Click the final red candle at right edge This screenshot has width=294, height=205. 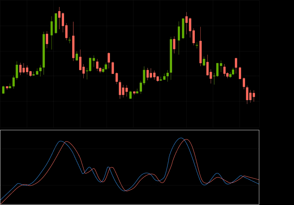point(254,95)
